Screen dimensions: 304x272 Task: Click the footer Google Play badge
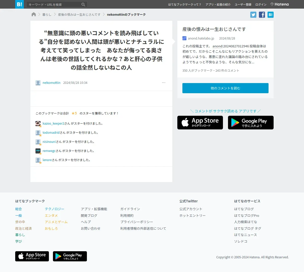[70, 256]
